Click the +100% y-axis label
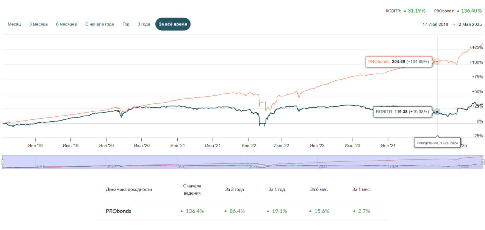485x230 pixels. (476, 62)
